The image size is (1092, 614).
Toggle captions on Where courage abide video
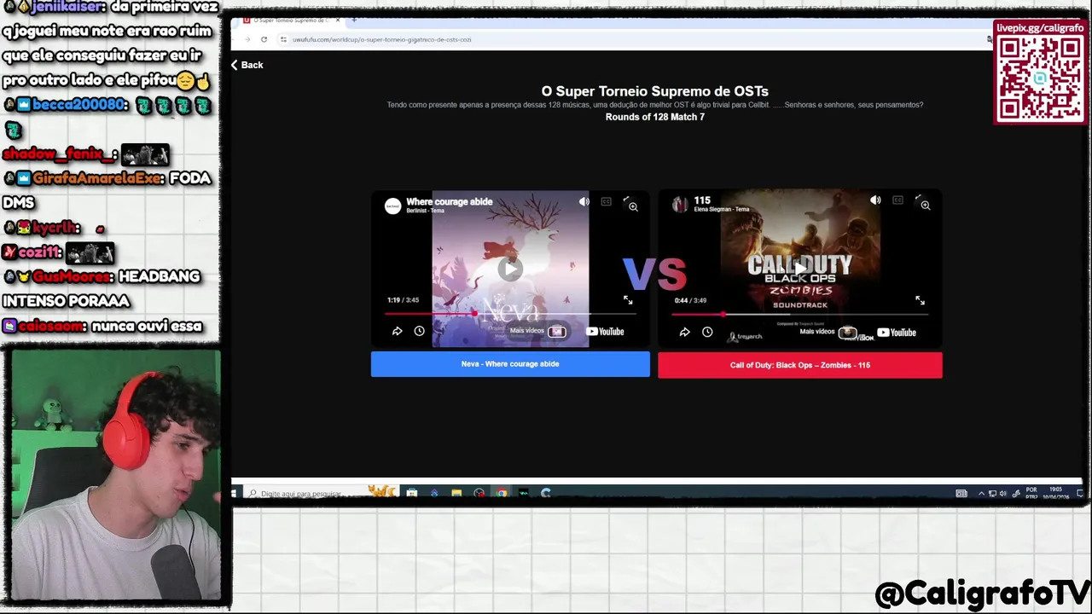(x=606, y=202)
